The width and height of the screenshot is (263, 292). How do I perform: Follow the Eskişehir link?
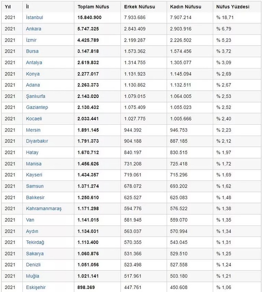[x=36, y=287]
